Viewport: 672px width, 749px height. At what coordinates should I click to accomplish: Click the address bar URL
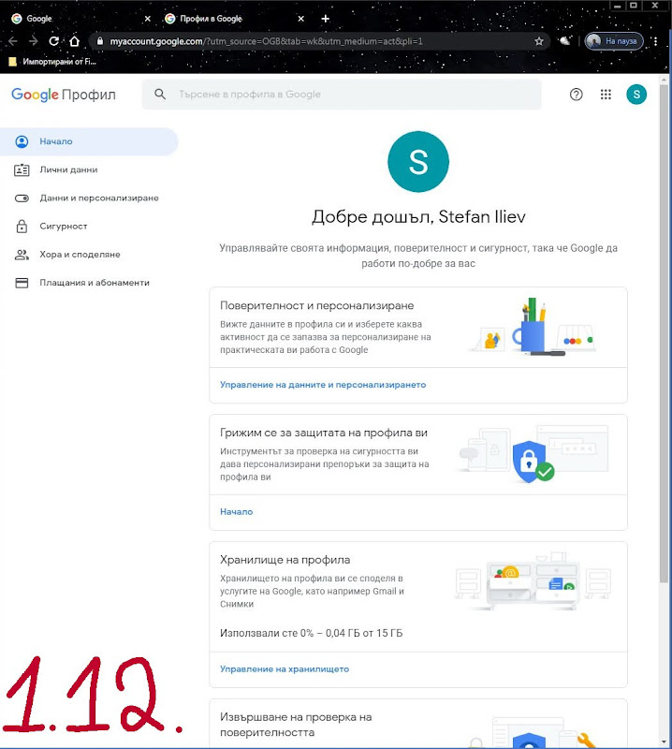click(266, 41)
